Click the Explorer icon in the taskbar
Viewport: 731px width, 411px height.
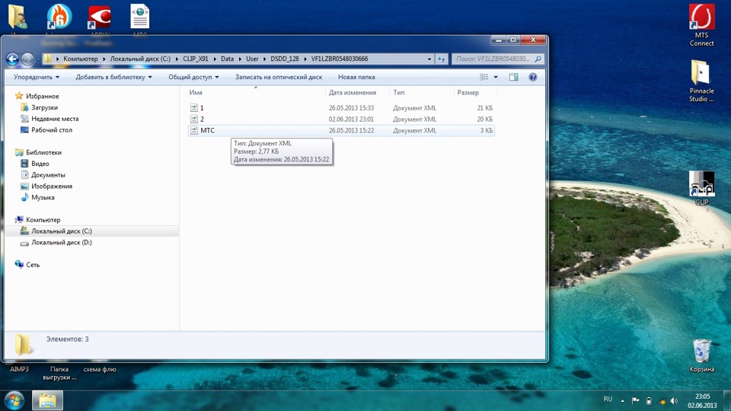tap(47, 400)
